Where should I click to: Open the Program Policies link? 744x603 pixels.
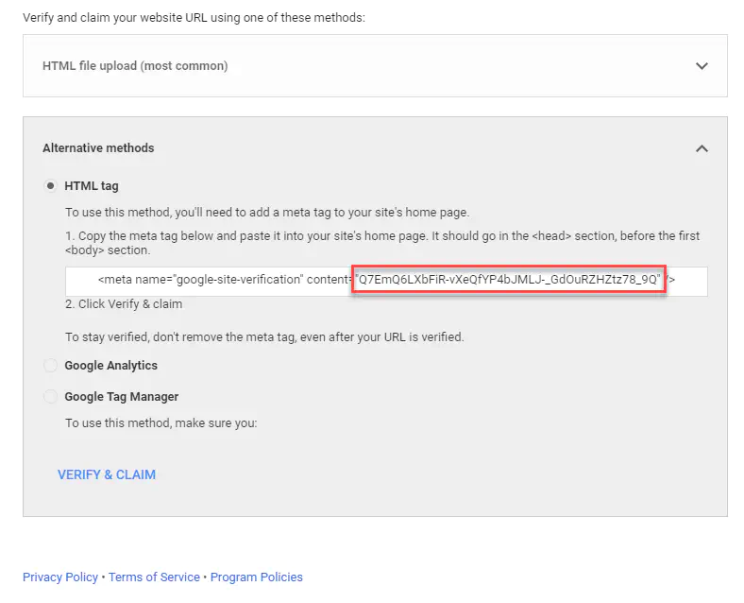click(257, 577)
